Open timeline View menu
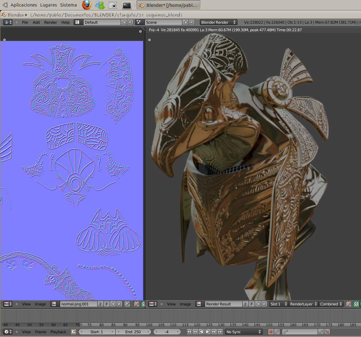The width and height of the screenshot is (361, 337). coord(26,332)
